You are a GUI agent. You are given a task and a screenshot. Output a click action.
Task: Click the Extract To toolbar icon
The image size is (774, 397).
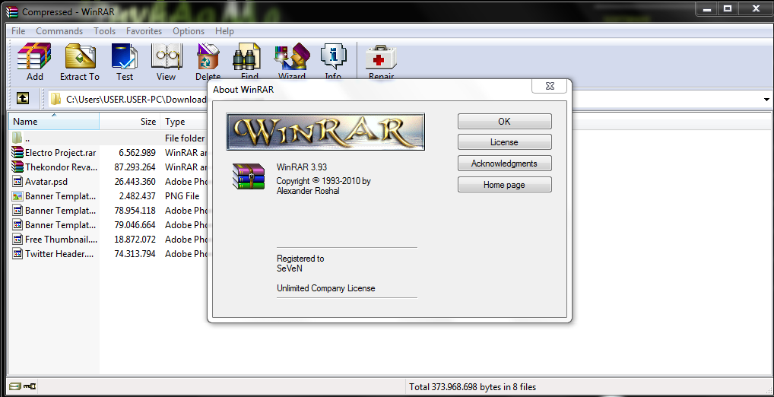80,62
